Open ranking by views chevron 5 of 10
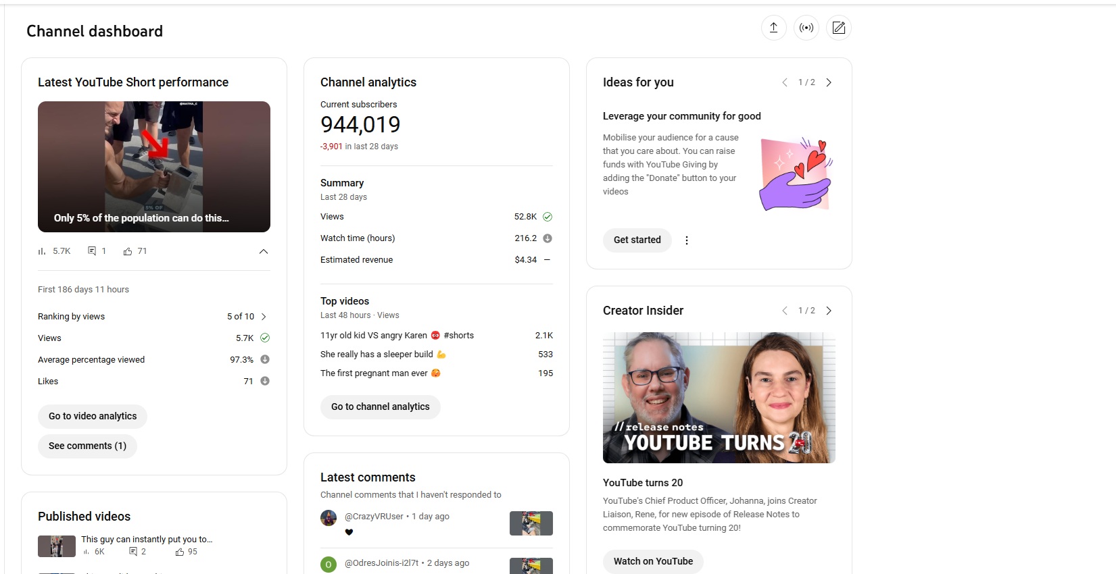 (264, 317)
